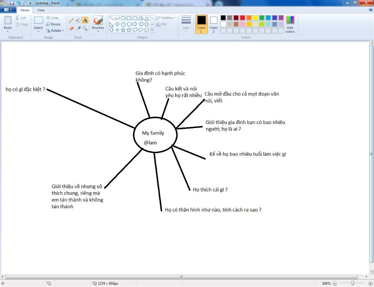
Task: Select the Color picker eyedropper tool
Action: [78, 28]
